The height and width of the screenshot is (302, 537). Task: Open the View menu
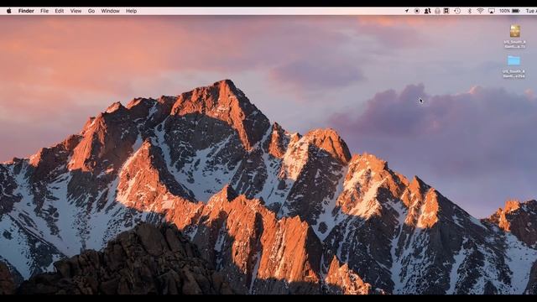[x=76, y=11]
